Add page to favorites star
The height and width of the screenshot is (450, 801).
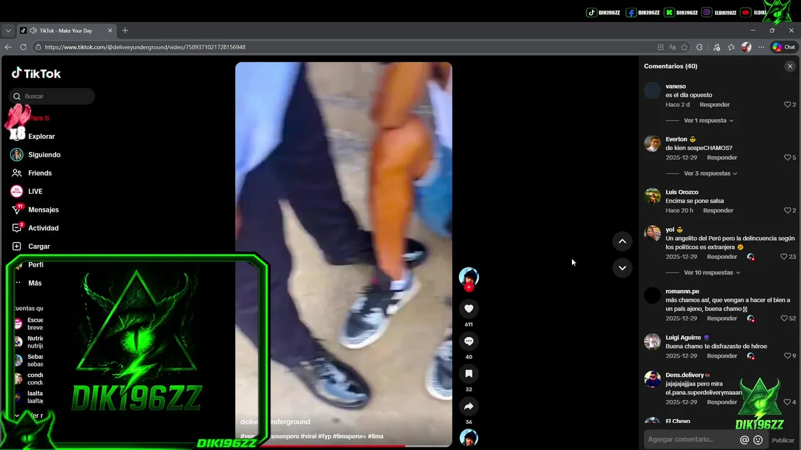[685, 47]
